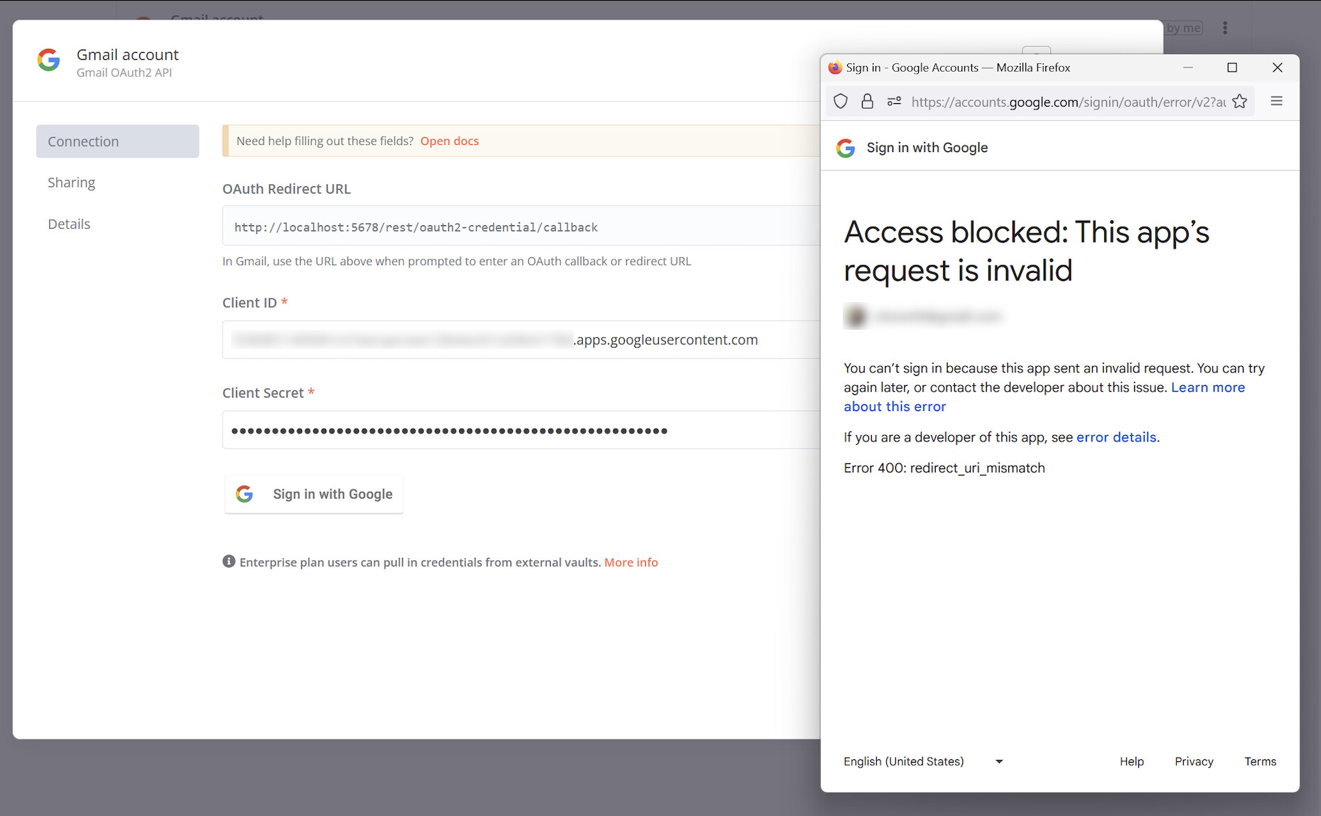Open the error details link
The width and height of the screenshot is (1321, 816).
[x=1116, y=437]
